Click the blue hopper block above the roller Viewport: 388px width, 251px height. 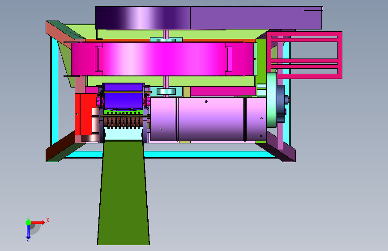click(123, 96)
